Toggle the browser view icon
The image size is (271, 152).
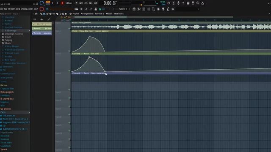153,9
